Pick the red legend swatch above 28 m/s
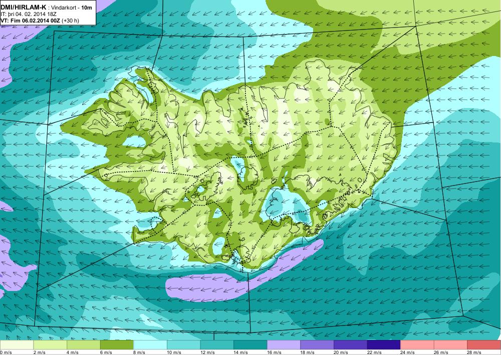 (x=484, y=345)
